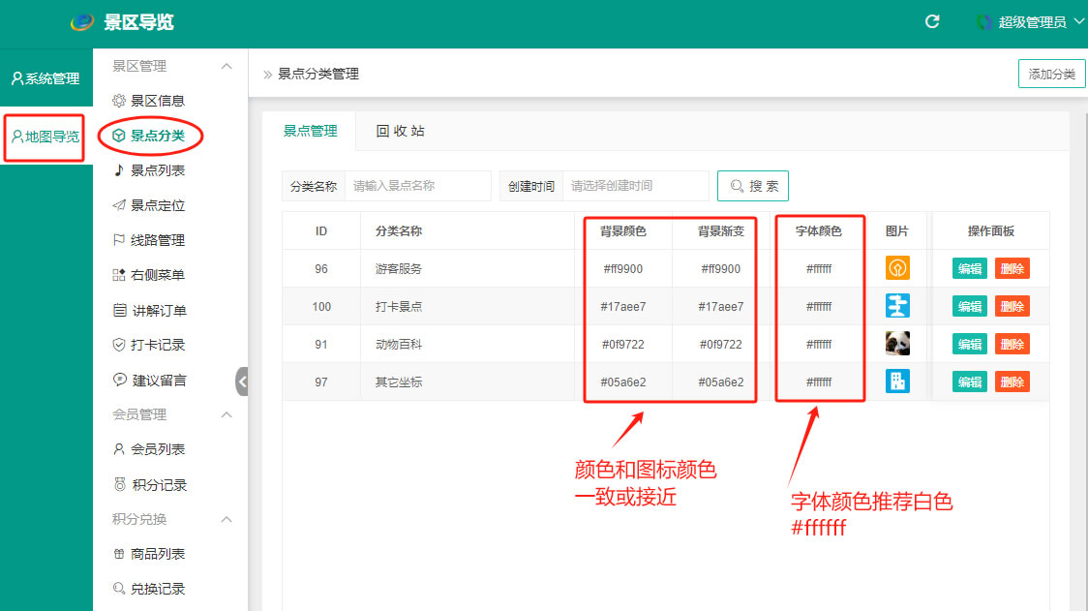Screen dimensions: 1088x611
Task: Select 右侧菜单 in the sidebar
Action: pos(157,275)
